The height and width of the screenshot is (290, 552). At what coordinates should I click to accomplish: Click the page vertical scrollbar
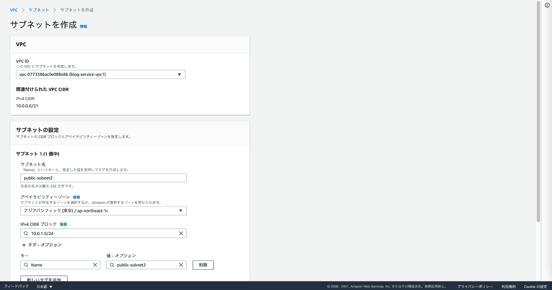coord(538,110)
